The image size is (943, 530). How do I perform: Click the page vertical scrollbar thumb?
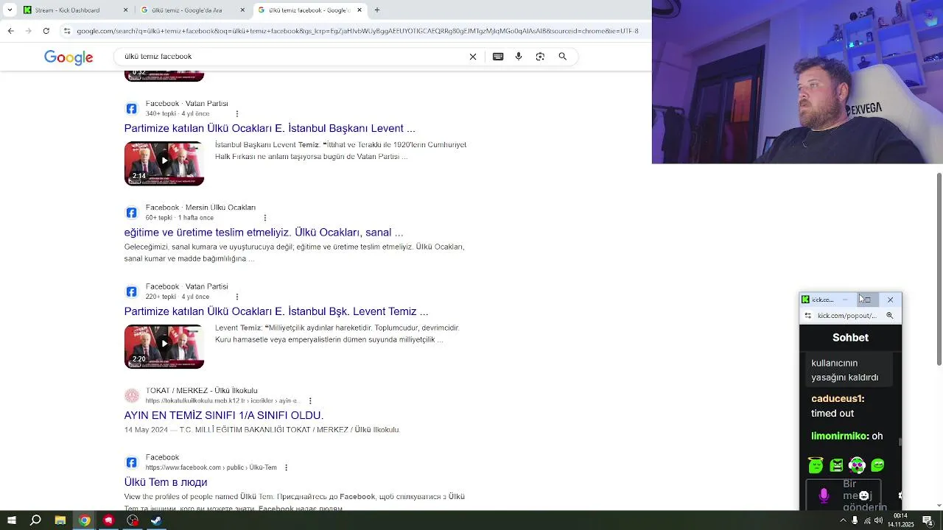tap(939, 269)
